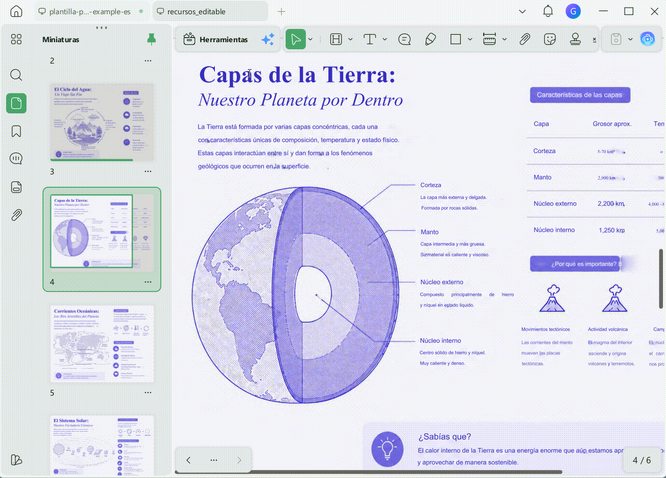Click the Movimientos tectónicos volcano icon
Screen dimensions: 666x478
click(x=552, y=298)
